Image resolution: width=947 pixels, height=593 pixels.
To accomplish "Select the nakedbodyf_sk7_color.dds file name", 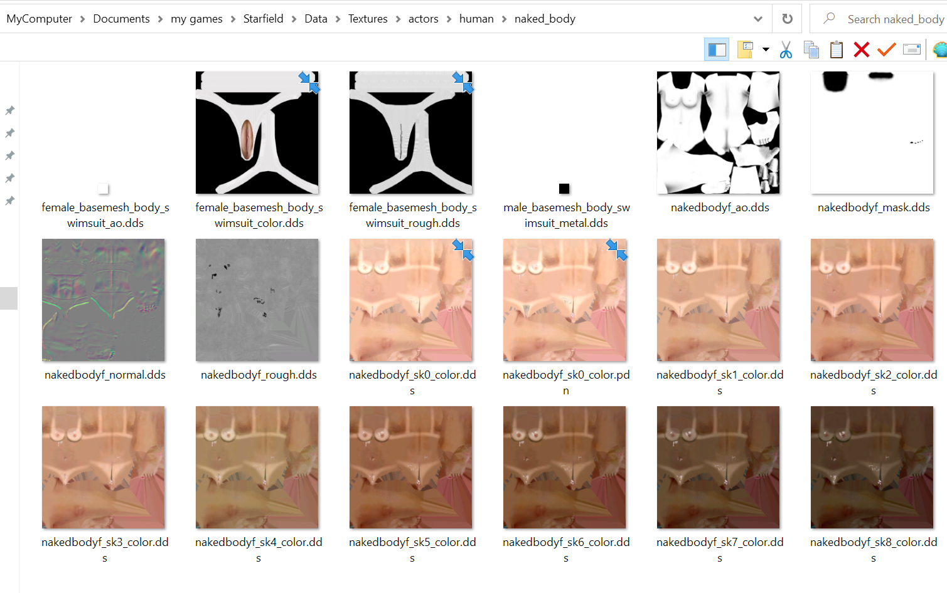I will click(720, 550).
